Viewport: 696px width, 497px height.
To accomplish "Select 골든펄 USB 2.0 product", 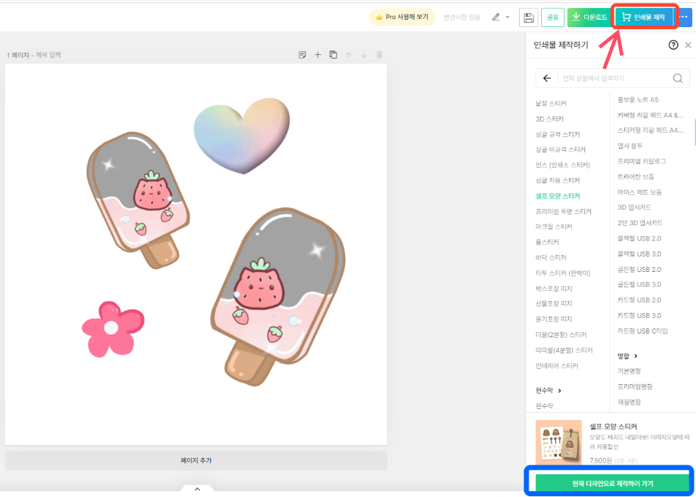I will (x=639, y=270).
